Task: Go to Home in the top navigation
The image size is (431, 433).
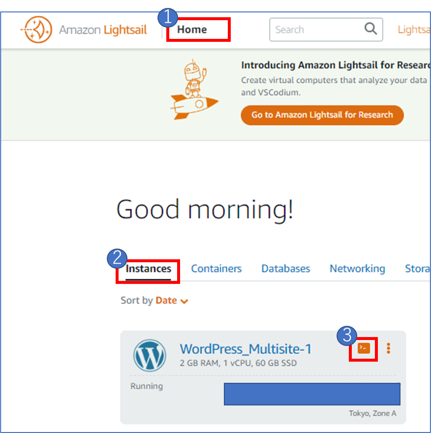Action: point(192,30)
